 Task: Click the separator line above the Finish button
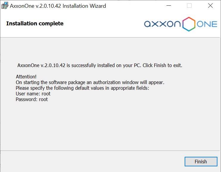click(110, 151)
